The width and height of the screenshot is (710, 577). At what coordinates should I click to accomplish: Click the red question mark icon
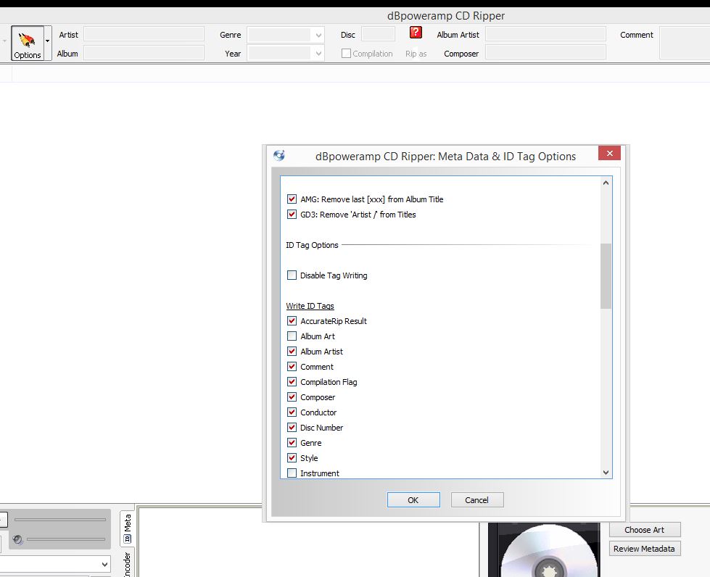416,33
